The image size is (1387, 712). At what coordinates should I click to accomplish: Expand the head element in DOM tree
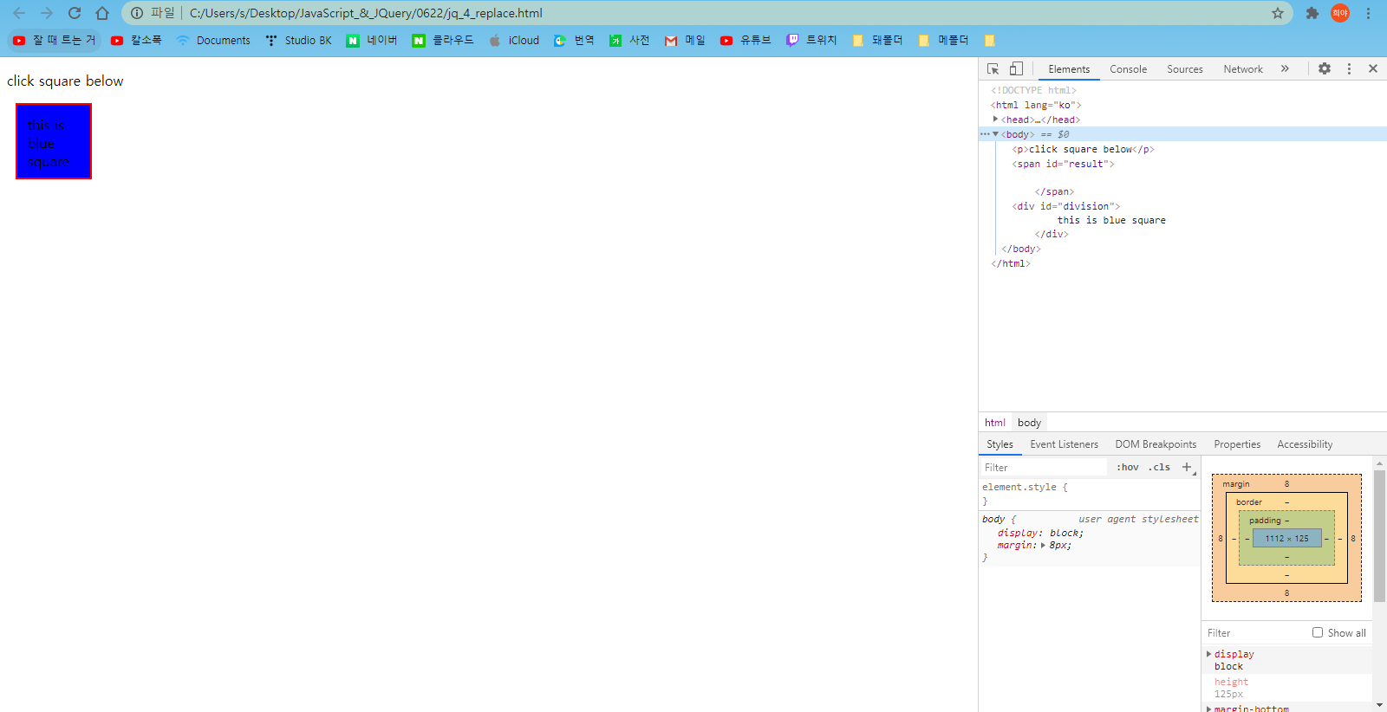995,120
